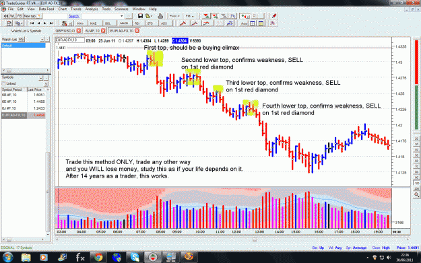Add the STD indicator
421x263 pixels.
[150, 24]
